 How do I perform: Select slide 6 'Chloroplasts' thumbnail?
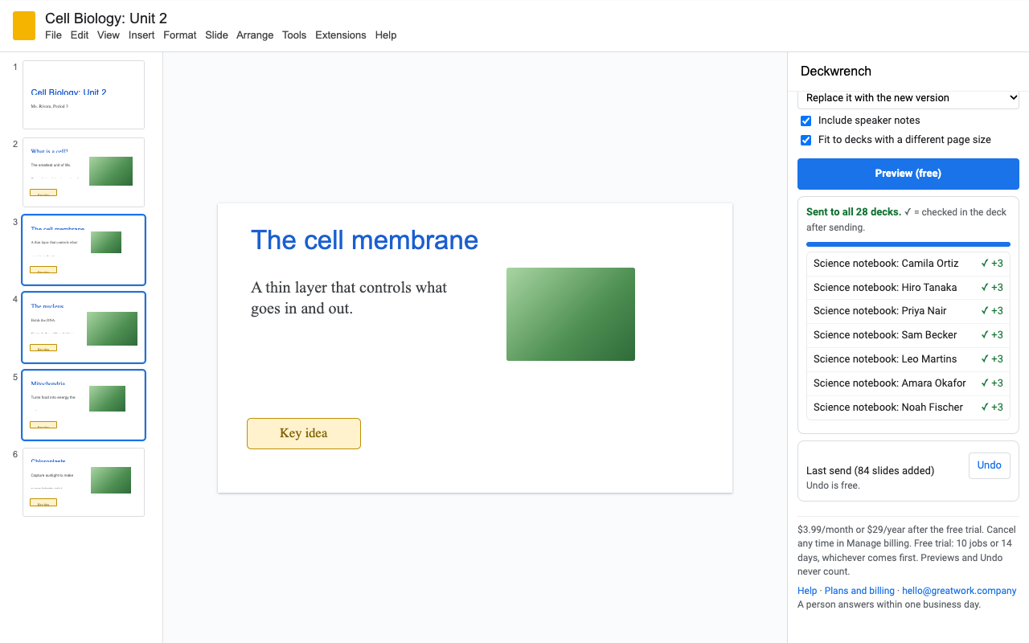point(84,482)
